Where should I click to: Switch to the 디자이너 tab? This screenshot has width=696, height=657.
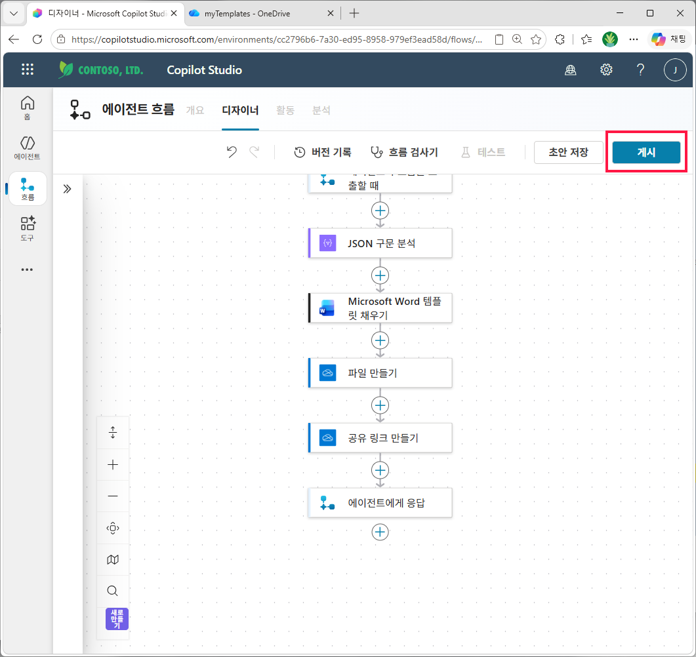pyautogui.click(x=240, y=110)
